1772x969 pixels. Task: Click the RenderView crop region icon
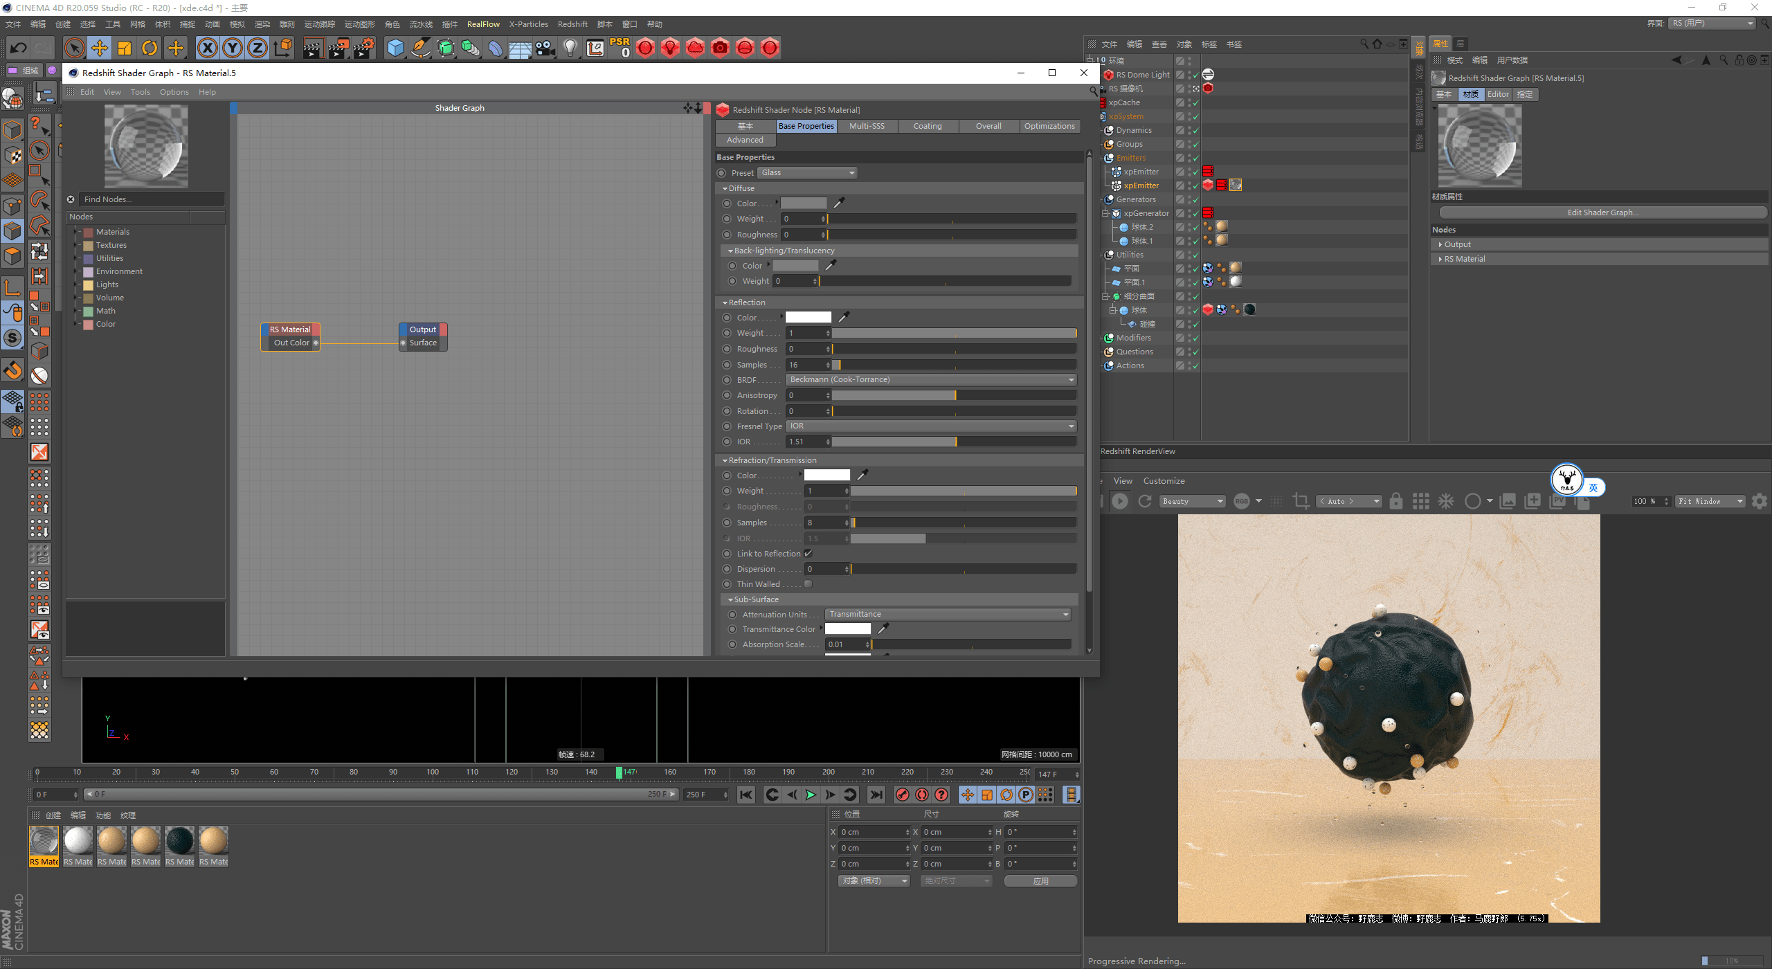click(x=1301, y=501)
